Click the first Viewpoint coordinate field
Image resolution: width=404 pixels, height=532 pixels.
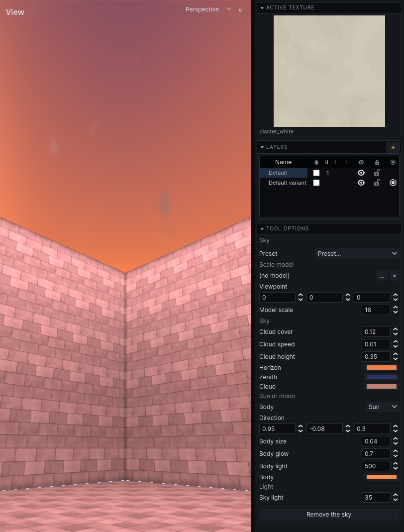(277, 297)
